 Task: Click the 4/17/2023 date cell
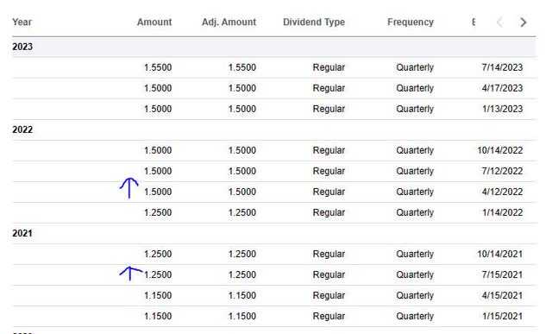502,88
